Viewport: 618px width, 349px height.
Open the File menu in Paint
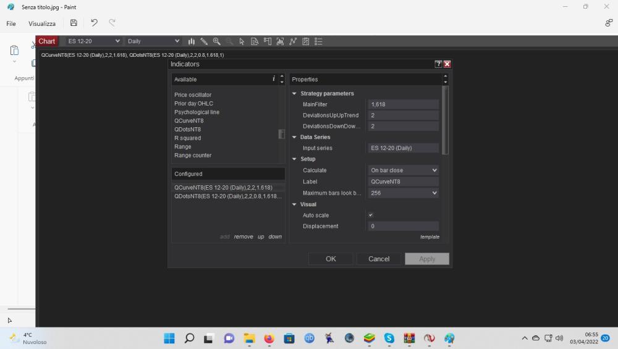[x=11, y=23]
